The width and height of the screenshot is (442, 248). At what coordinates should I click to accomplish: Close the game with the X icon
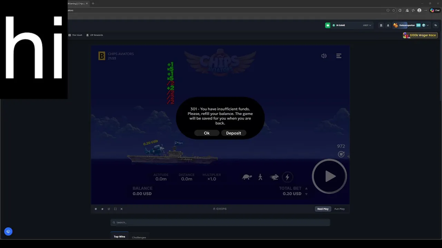(x=122, y=209)
